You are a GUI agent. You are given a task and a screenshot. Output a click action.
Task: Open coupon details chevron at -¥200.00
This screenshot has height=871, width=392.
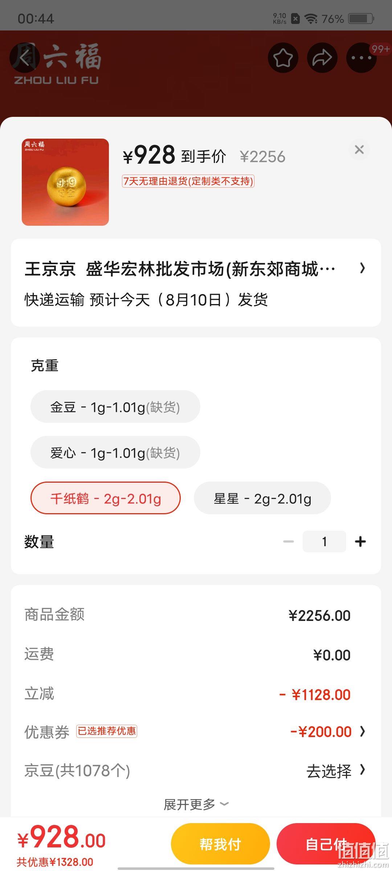[362, 731]
